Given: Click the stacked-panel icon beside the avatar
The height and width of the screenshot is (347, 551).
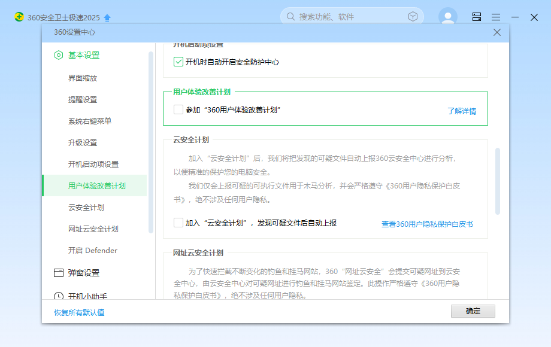Looking at the screenshot, I should click(477, 17).
